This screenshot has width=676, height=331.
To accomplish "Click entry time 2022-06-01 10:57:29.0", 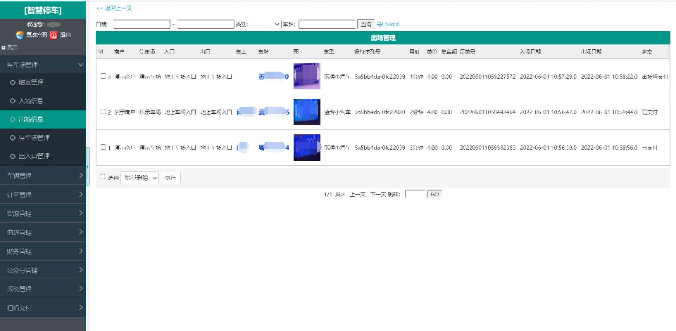I will [x=549, y=77].
